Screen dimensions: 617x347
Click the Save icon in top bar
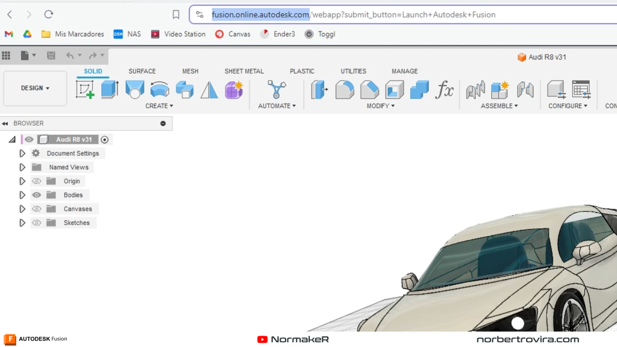click(51, 55)
